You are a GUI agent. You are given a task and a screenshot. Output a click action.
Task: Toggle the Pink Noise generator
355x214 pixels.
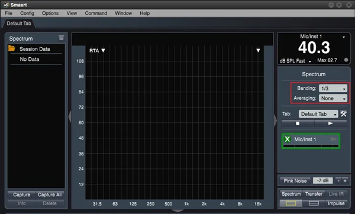(295, 180)
